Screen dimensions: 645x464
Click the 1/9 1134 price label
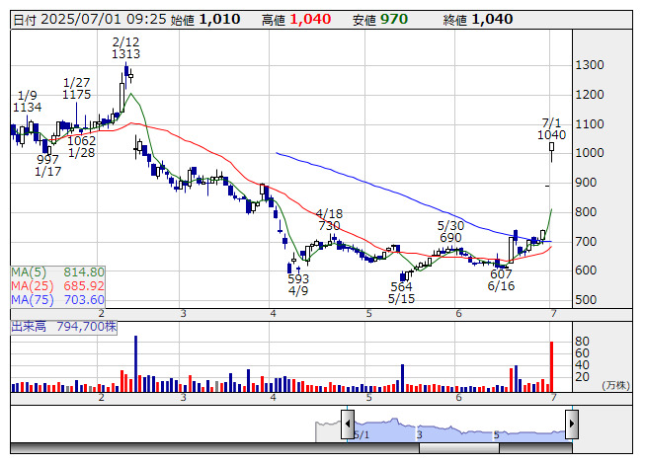click(27, 102)
